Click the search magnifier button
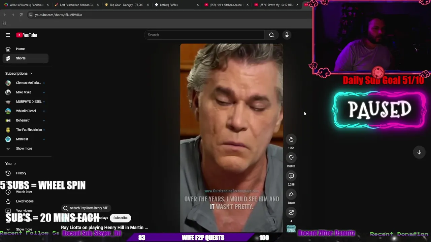This screenshot has width=431, height=242. 271,35
